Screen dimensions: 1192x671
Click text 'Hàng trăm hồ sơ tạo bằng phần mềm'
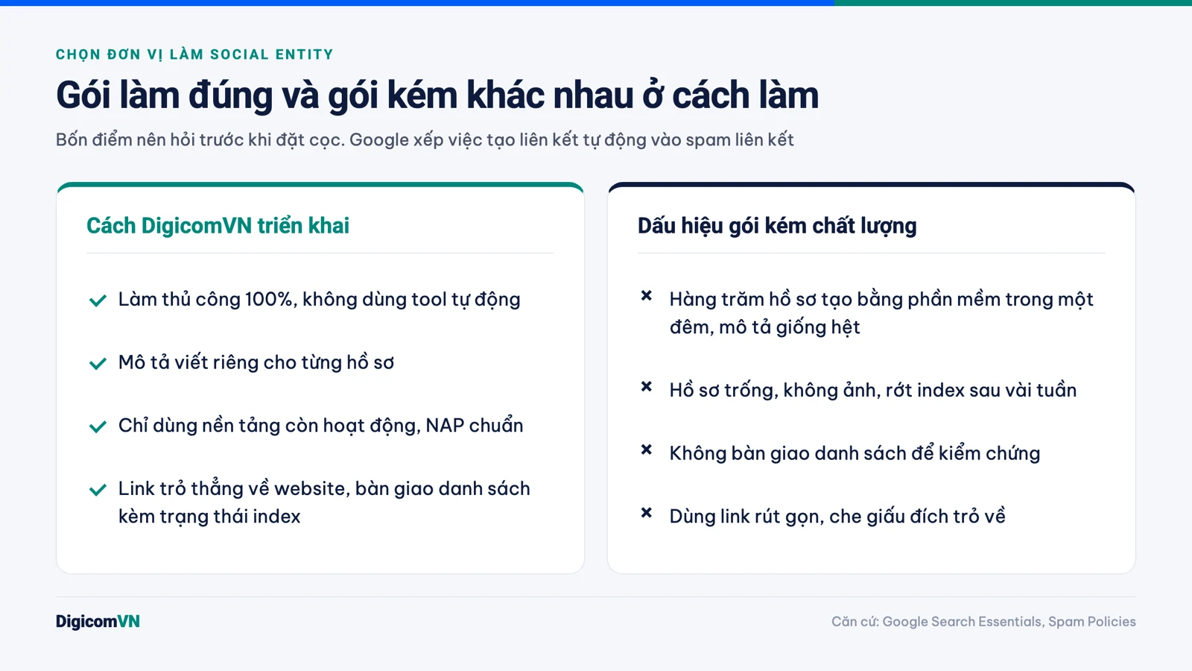(x=834, y=300)
